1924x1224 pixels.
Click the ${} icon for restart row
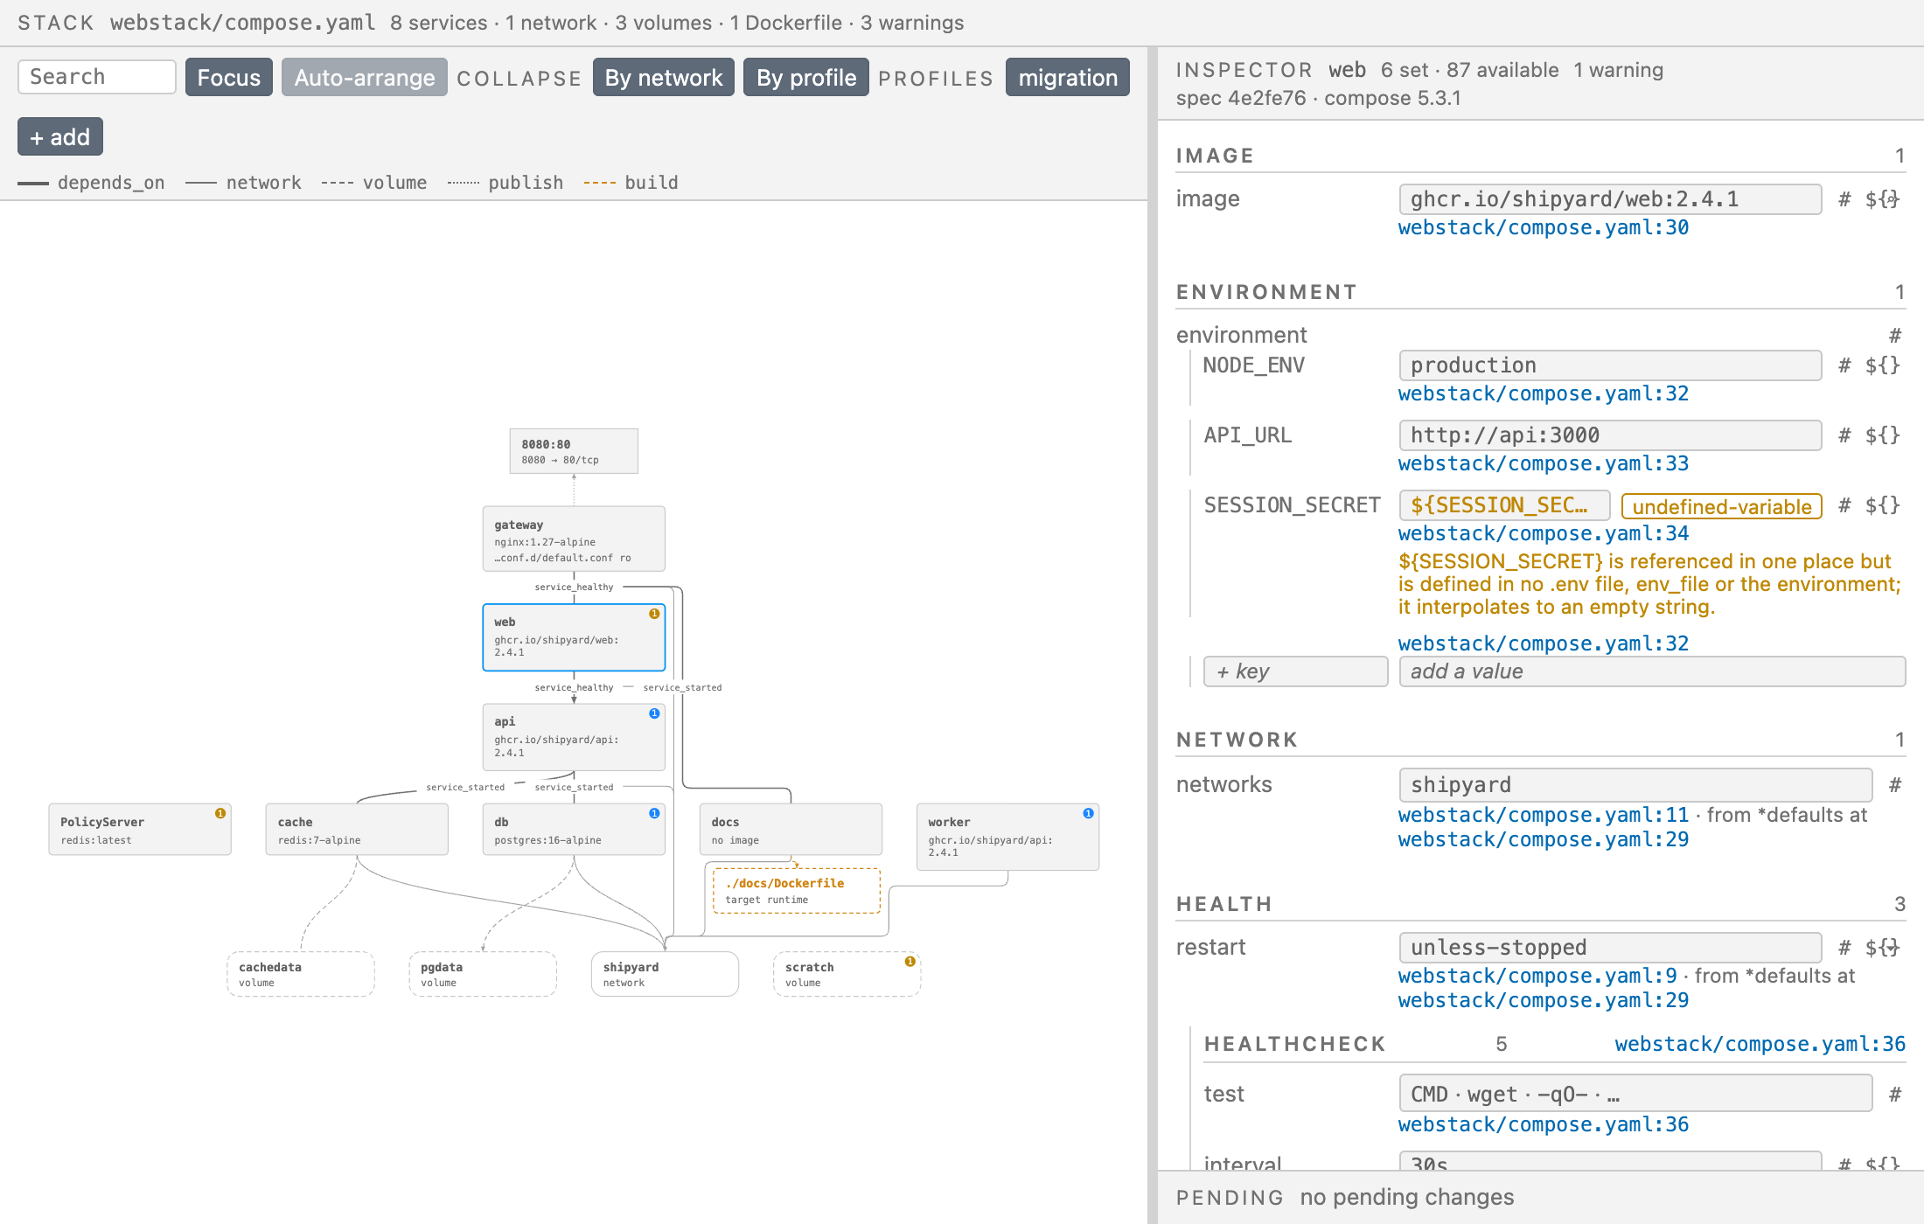pos(1883,948)
